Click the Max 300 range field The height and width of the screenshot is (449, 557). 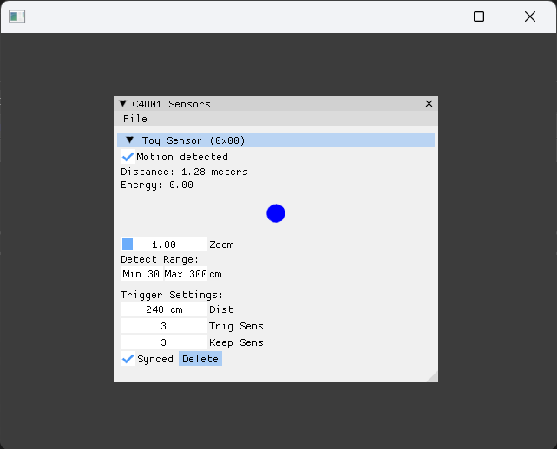tap(186, 274)
